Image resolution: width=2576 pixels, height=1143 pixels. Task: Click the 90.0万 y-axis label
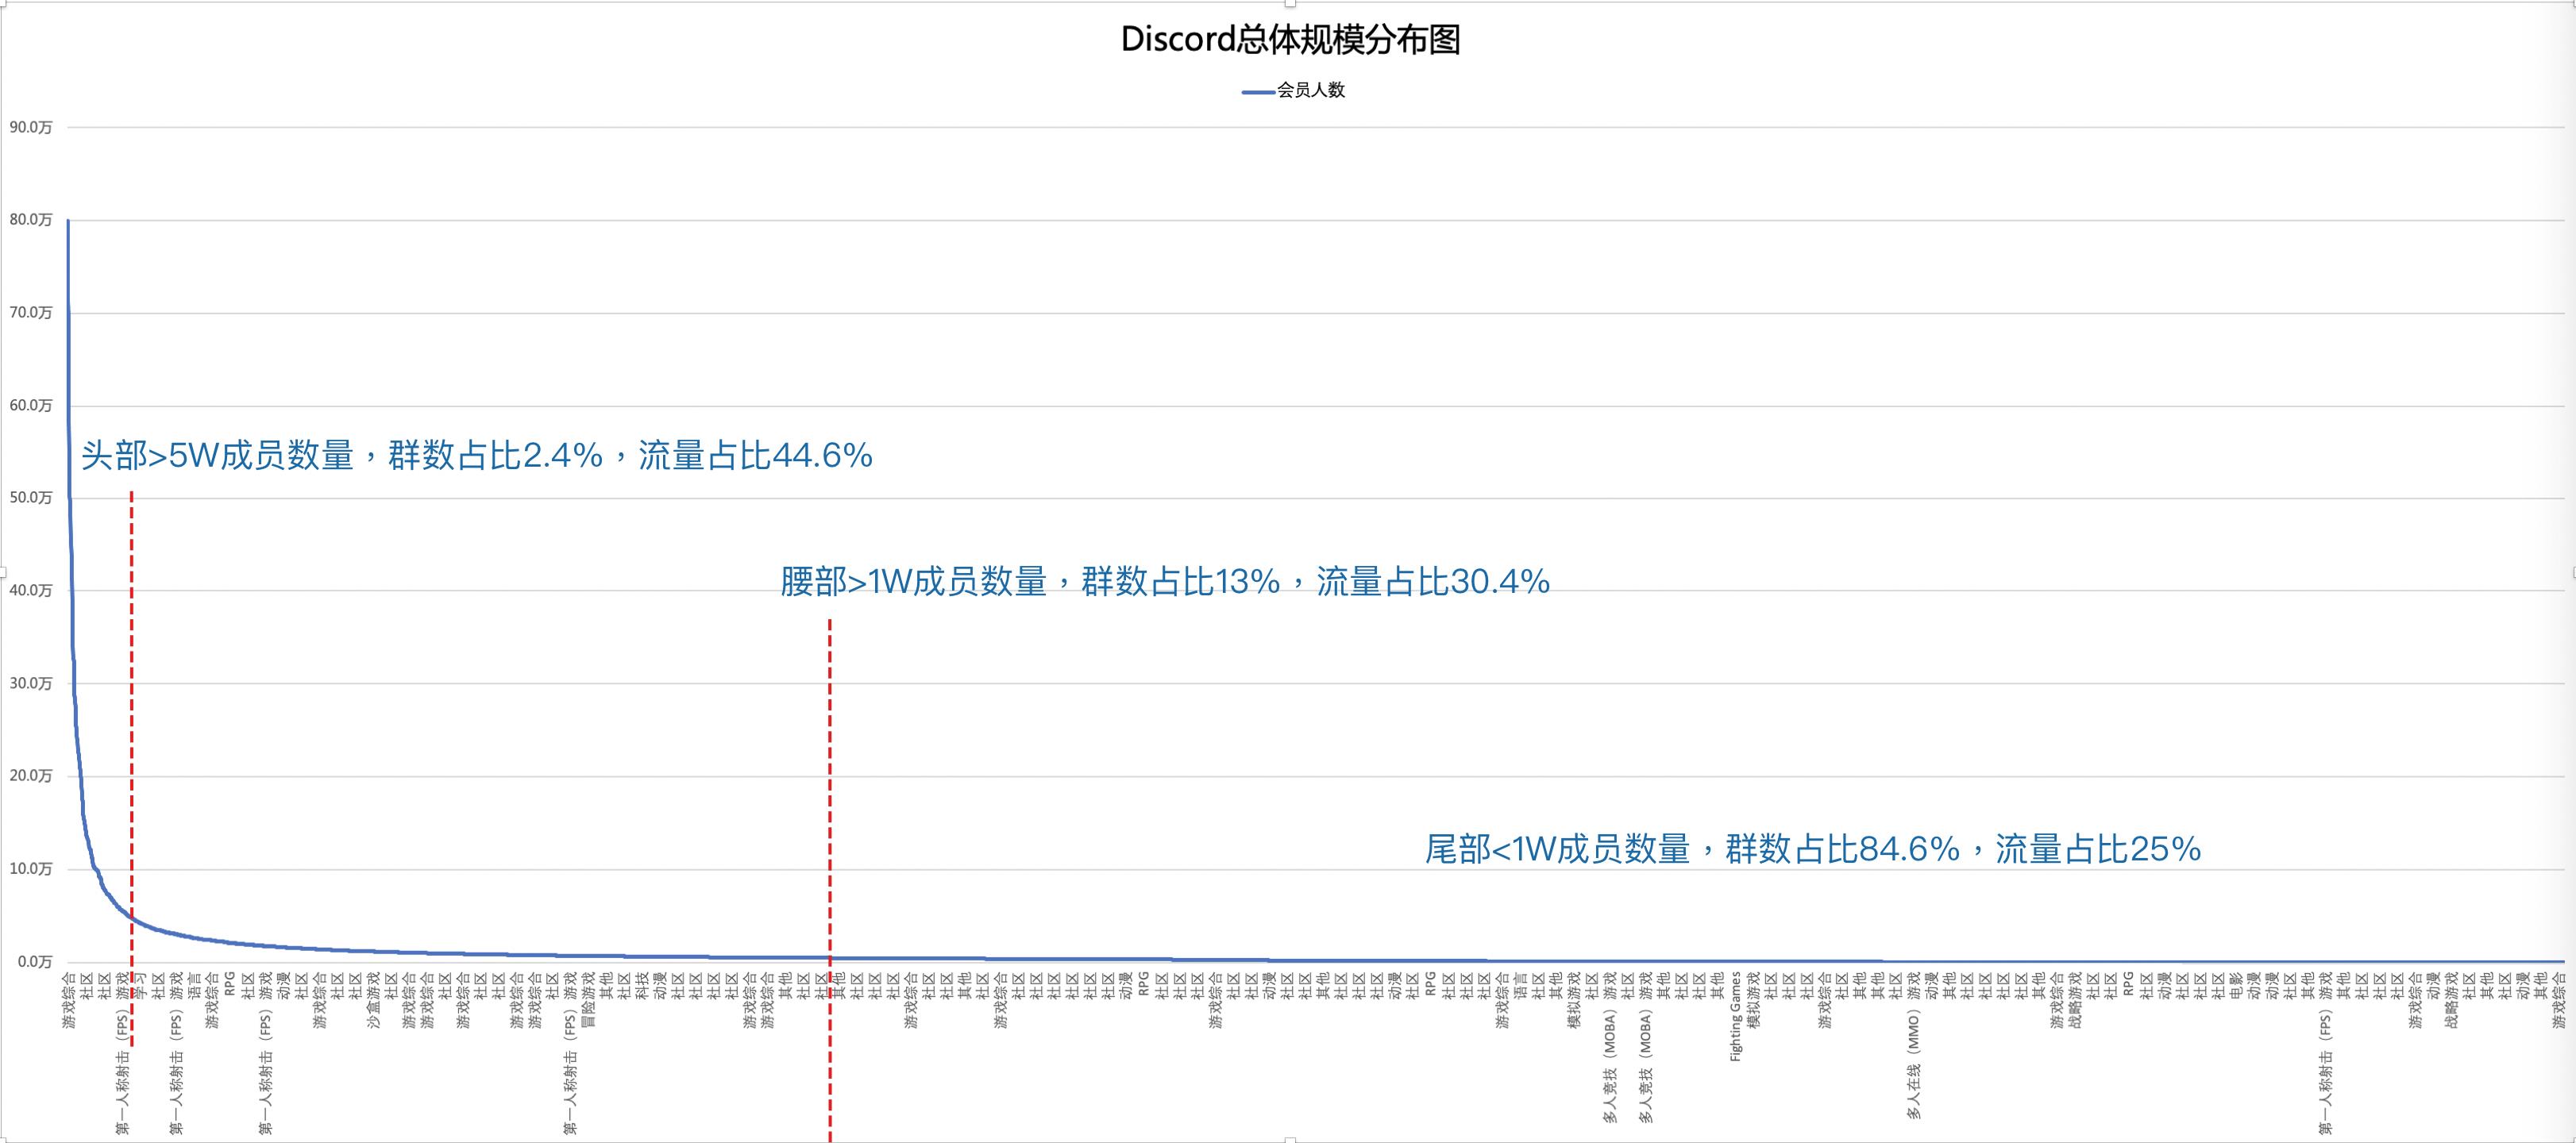click(31, 127)
